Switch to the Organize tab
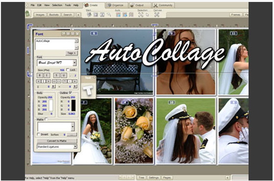Viewport: 274px width, 181px height. (117, 5)
